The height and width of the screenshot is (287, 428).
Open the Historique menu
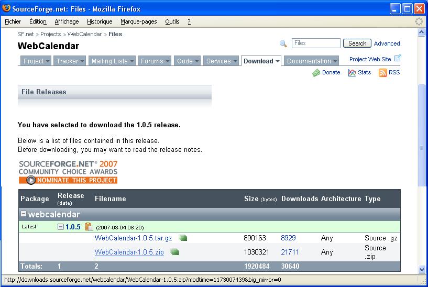click(x=100, y=21)
